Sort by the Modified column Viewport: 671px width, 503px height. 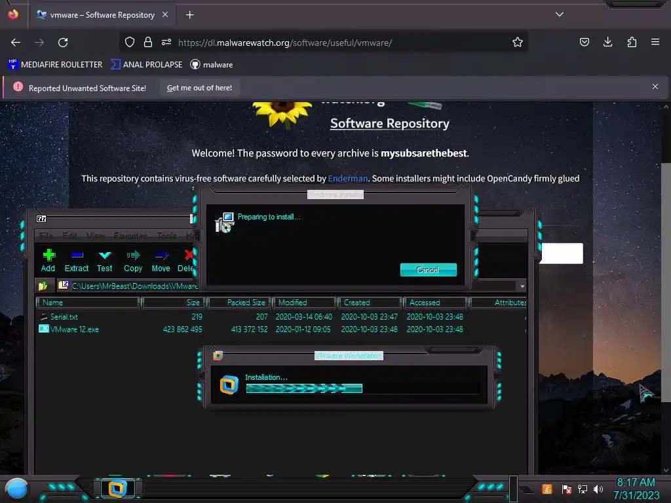[x=304, y=303]
